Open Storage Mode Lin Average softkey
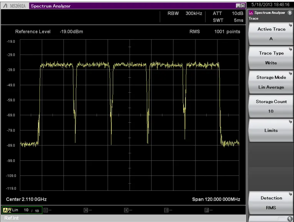This screenshot has width=294, height=222. (x=271, y=82)
